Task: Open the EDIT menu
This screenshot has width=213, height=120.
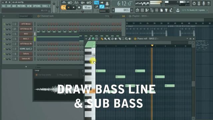Action: (x=9, y=6)
